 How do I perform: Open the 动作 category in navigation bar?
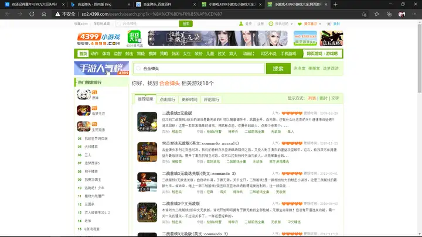(94, 54)
